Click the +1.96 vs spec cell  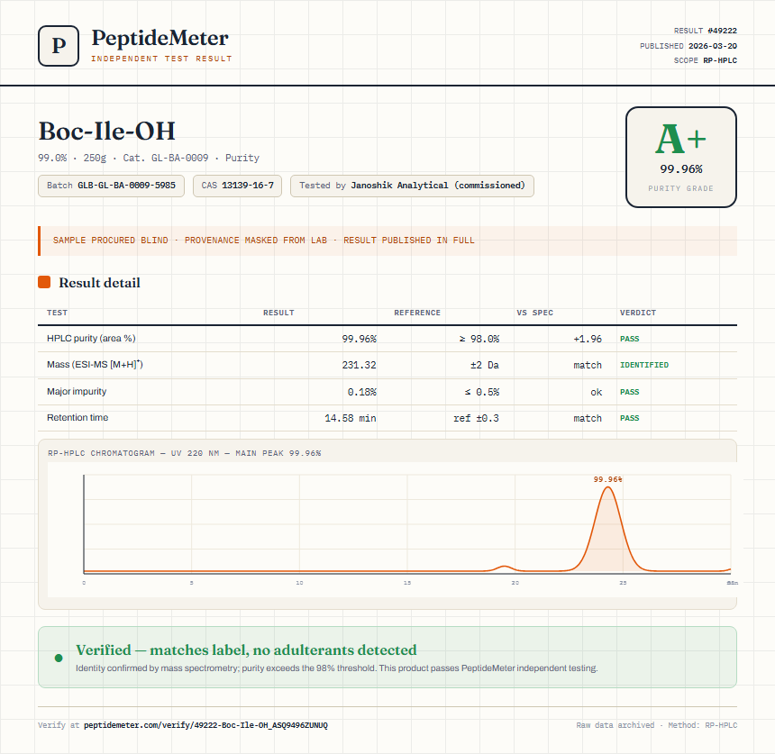(588, 339)
